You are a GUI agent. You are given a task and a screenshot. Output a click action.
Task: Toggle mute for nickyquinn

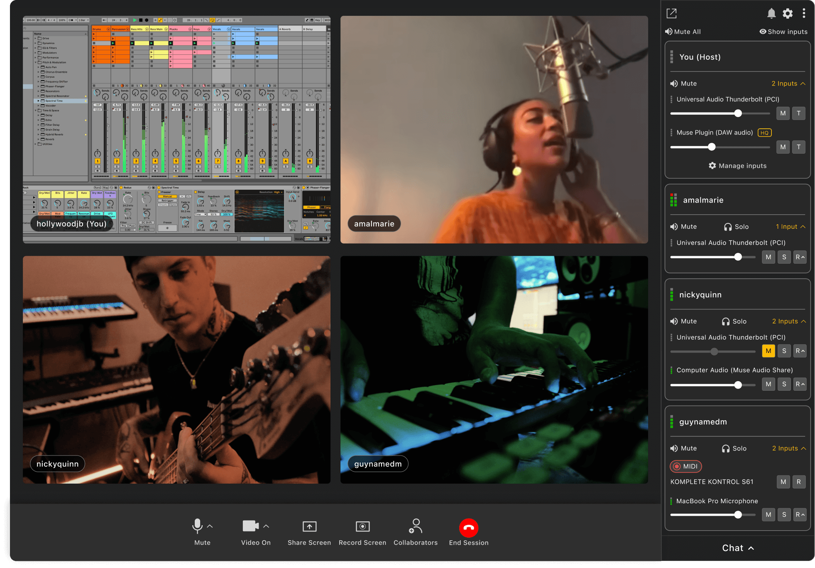click(683, 321)
